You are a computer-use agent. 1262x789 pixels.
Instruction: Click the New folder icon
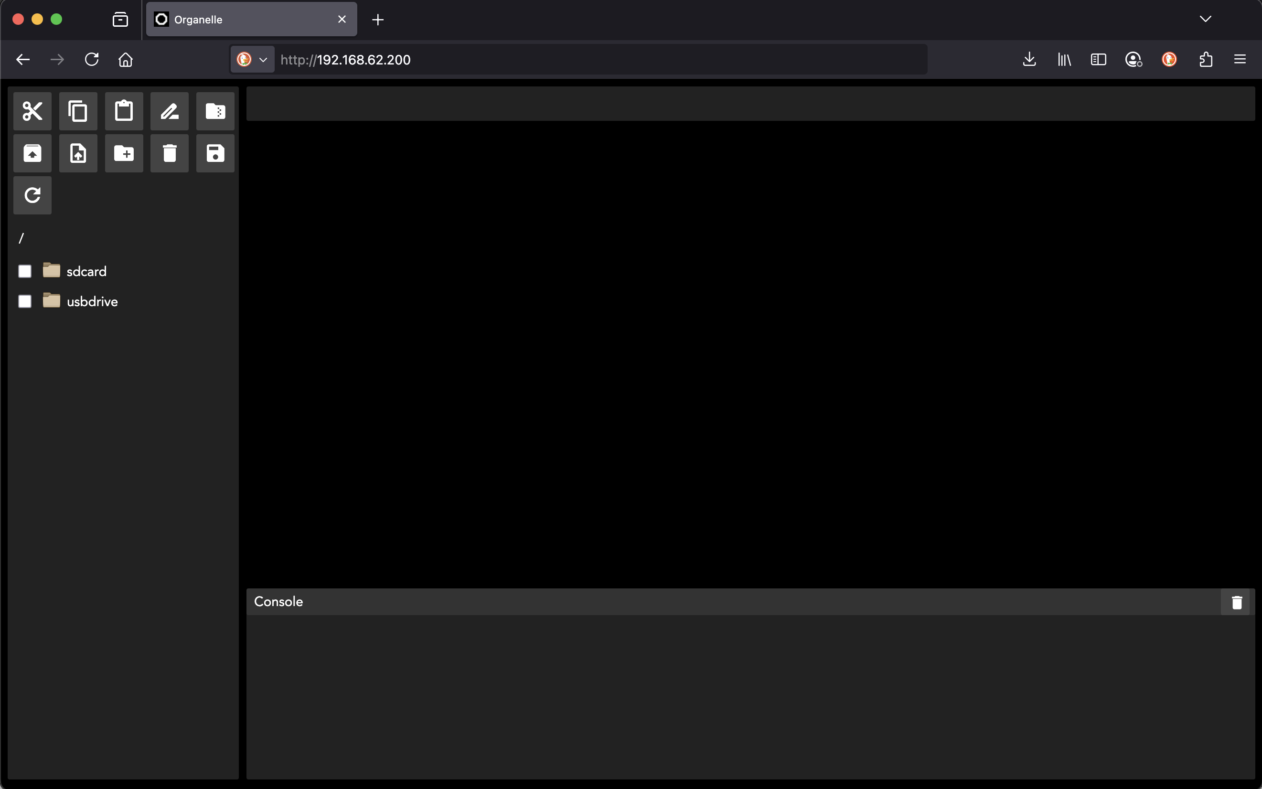(x=124, y=153)
